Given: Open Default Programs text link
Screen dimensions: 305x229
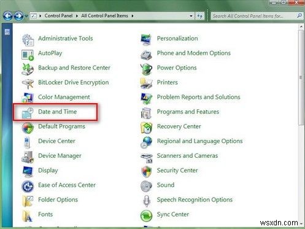Looking at the screenshot, I should 61,126.
